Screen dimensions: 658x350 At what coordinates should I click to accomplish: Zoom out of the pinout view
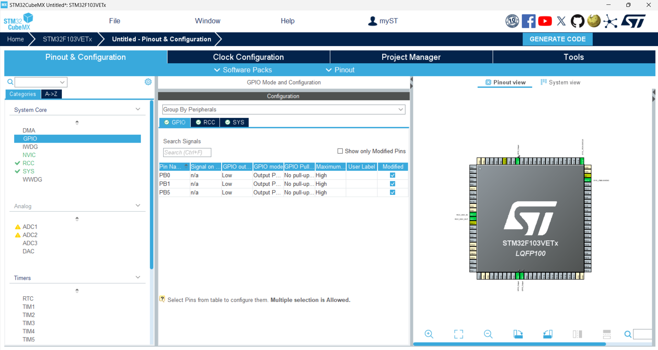tap(488, 334)
